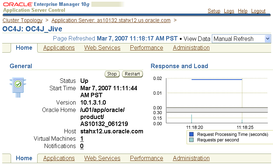Select the bottom Home tab

[x=24, y=158]
